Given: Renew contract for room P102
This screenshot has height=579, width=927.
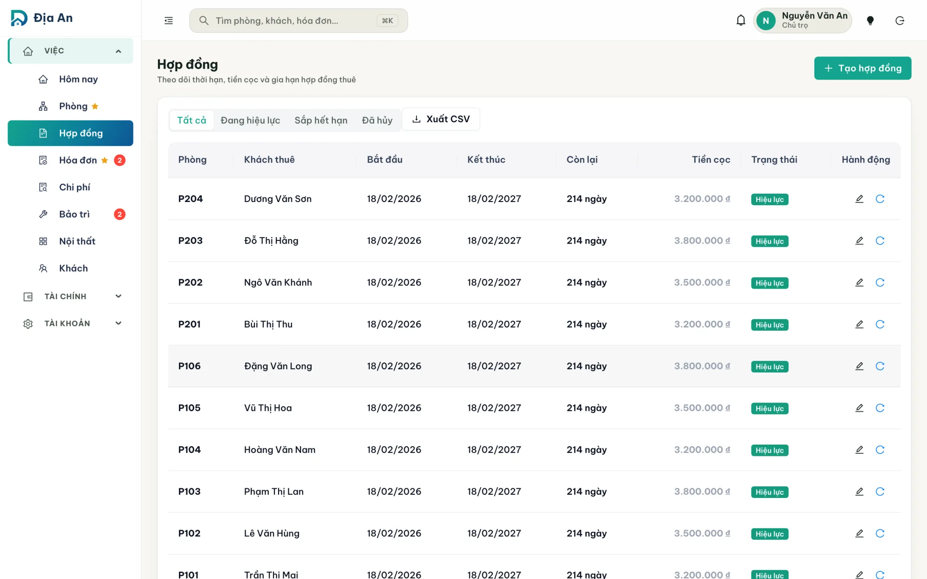Looking at the screenshot, I should pyautogui.click(x=880, y=533).
